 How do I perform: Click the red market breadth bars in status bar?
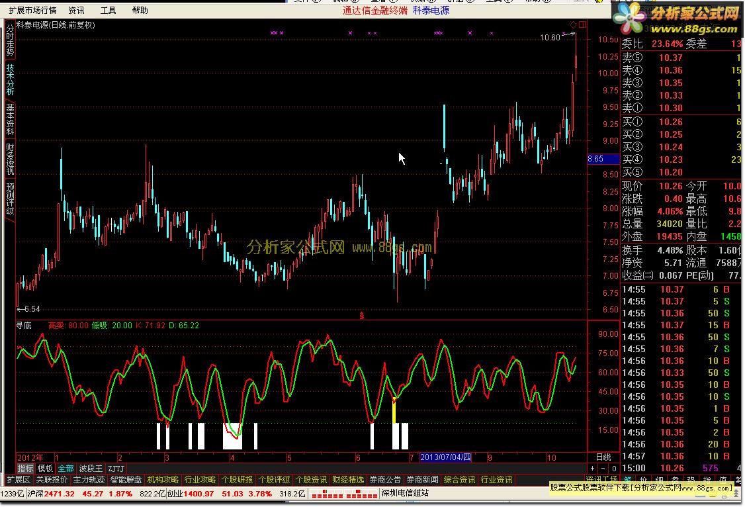[345, 494]
